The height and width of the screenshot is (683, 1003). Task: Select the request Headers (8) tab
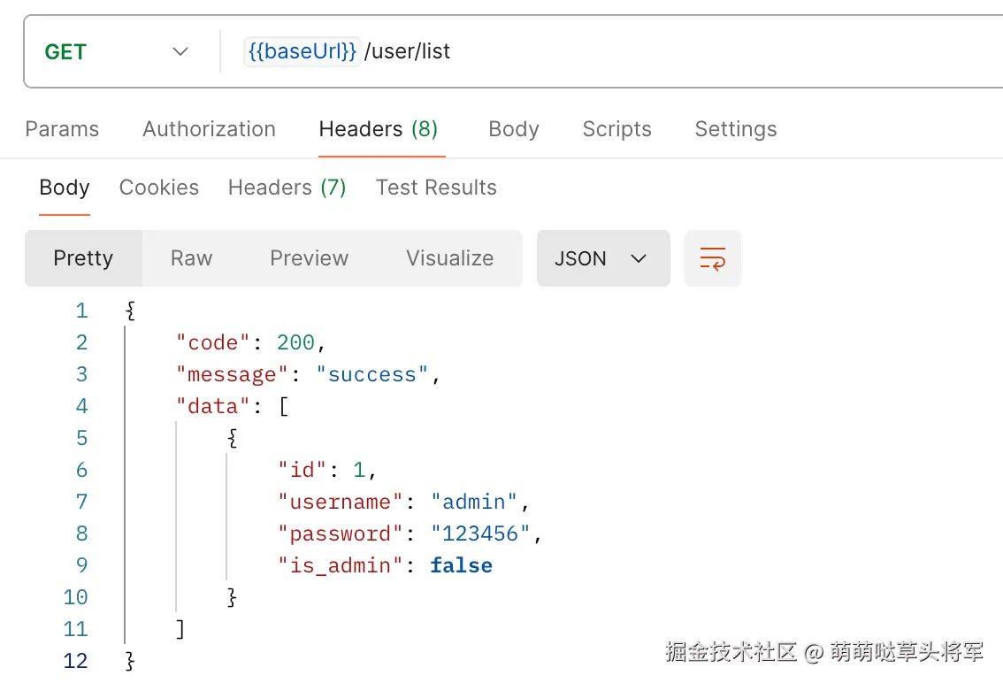click(x=378, y=129)
